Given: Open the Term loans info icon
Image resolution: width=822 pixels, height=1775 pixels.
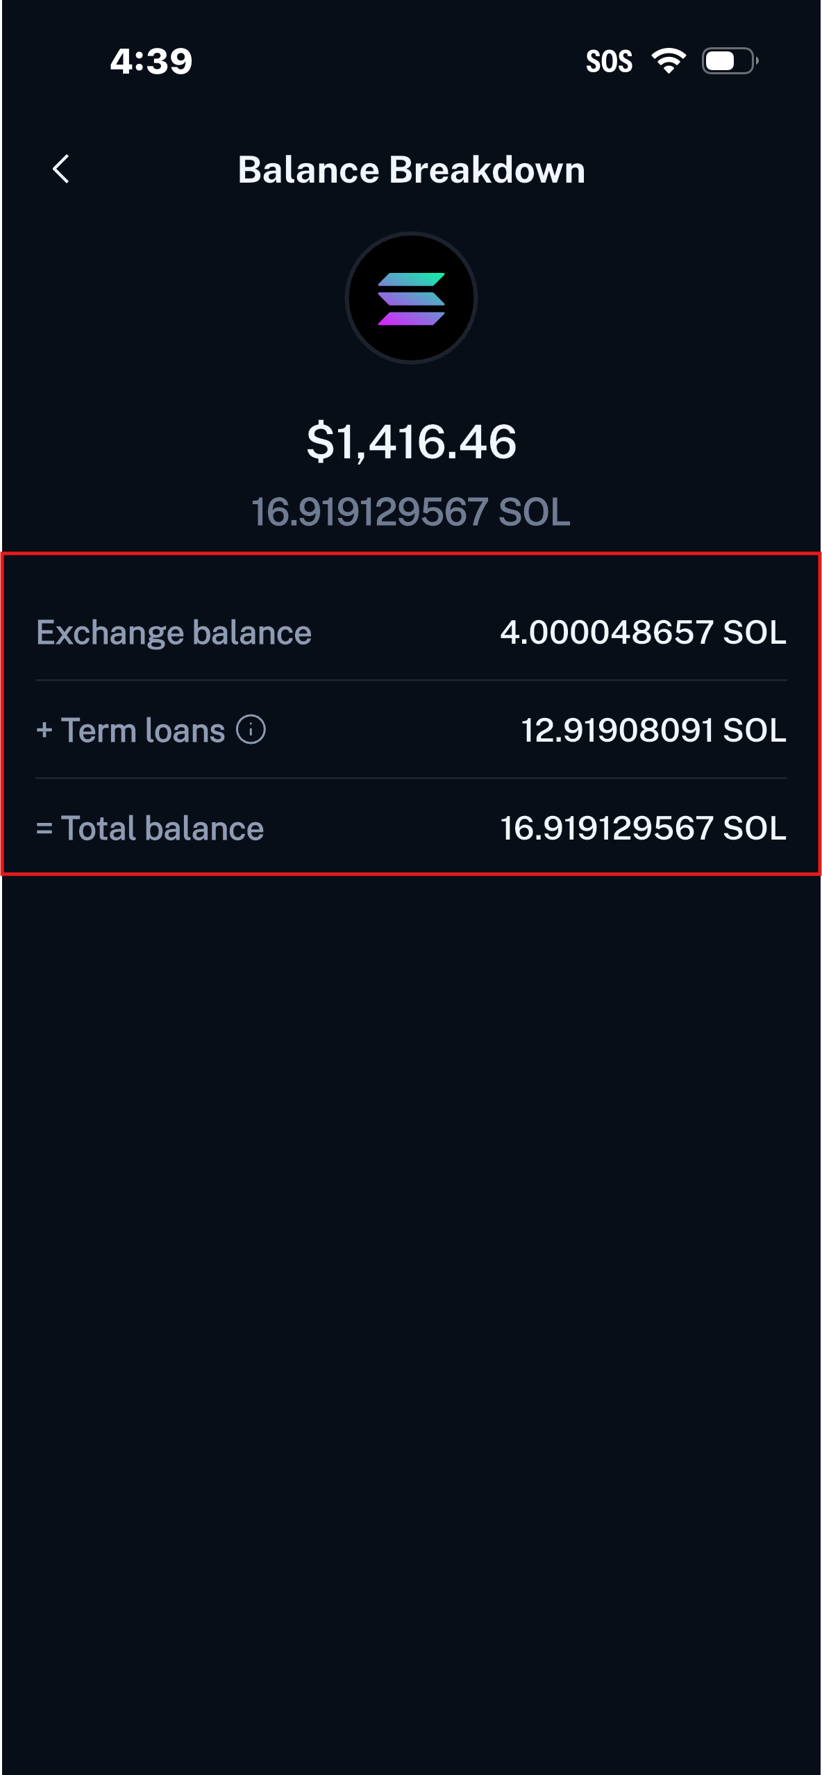Looking at the screenshot, I should pyautogui.click(x=251, y=730).
